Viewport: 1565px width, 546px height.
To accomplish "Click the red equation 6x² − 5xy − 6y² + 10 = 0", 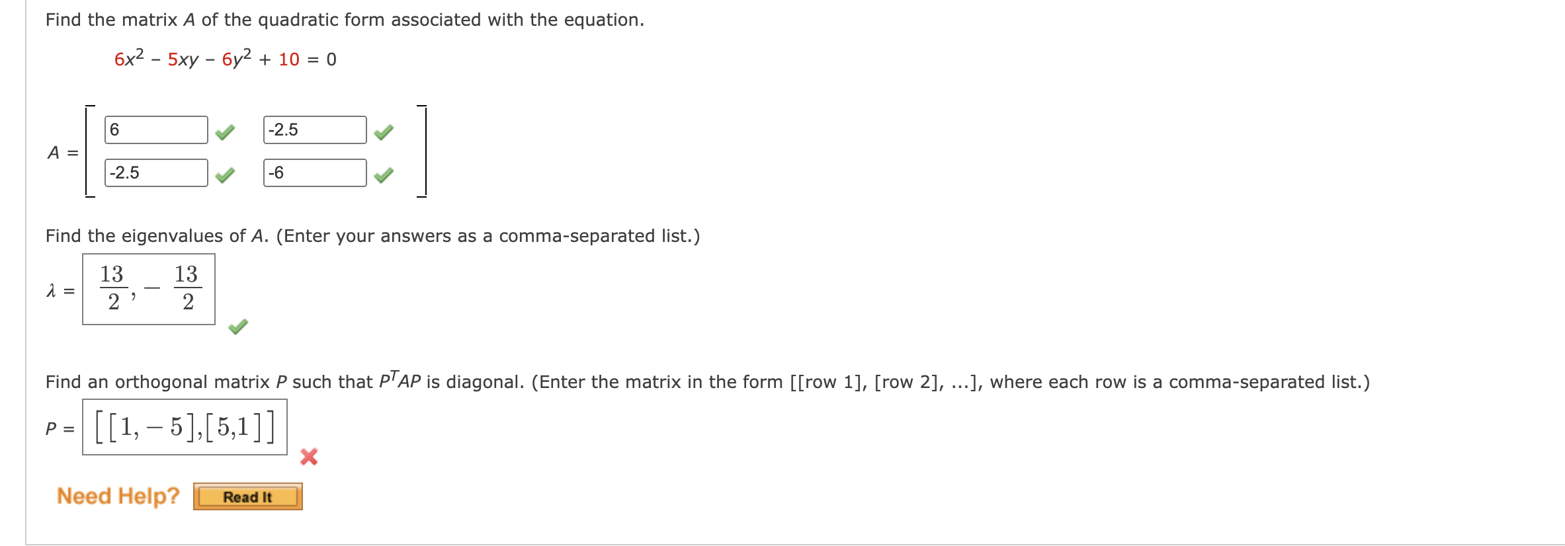I will [x=223, y=59].
